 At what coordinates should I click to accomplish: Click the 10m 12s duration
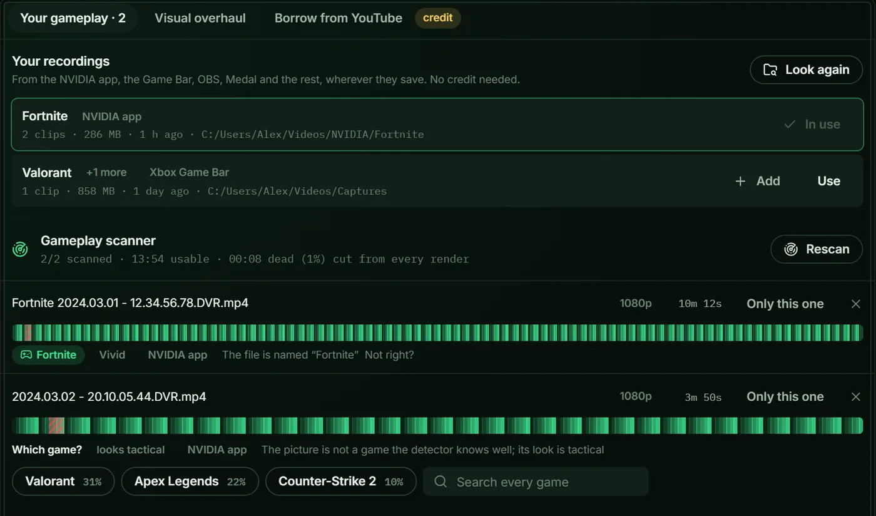tap(700, 304)
